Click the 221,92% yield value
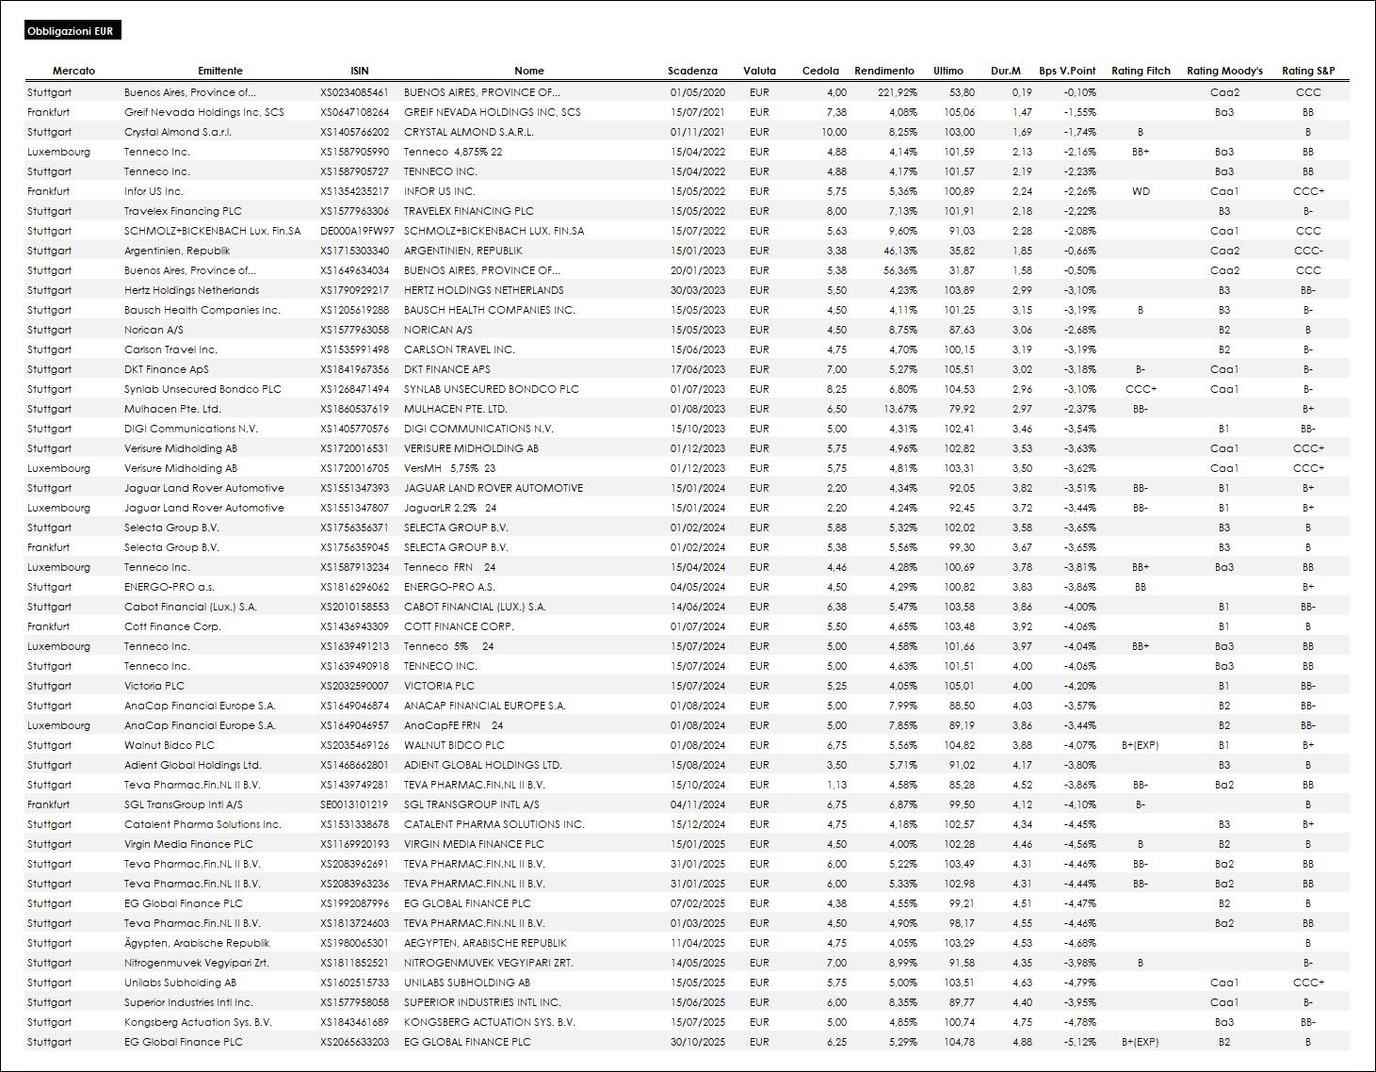1376x1072 pixels. point(898,92)
